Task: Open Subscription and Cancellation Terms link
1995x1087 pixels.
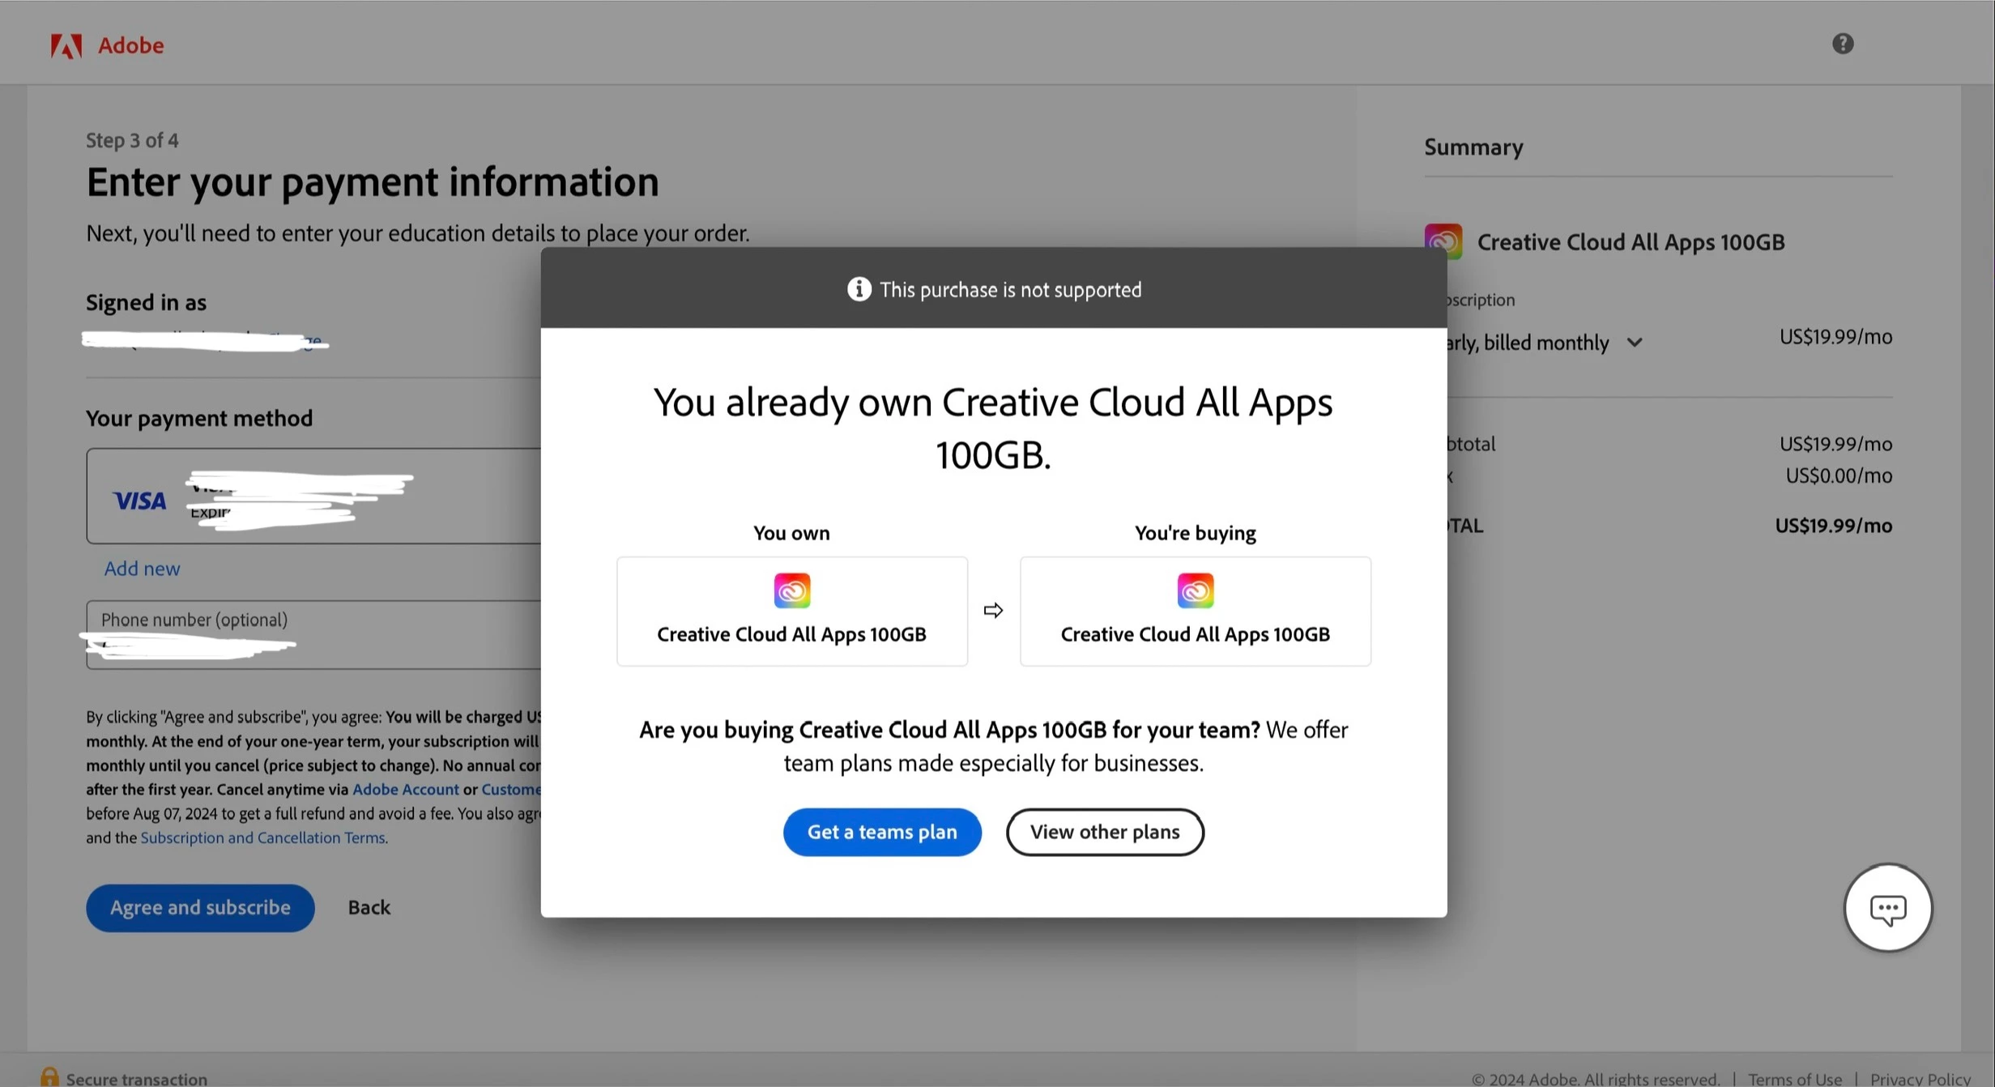Action: [262, 838]
